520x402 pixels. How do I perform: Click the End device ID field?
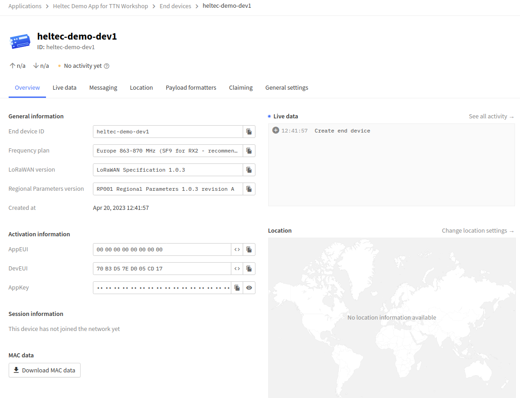pyautogui.click(x=168, y=132)
